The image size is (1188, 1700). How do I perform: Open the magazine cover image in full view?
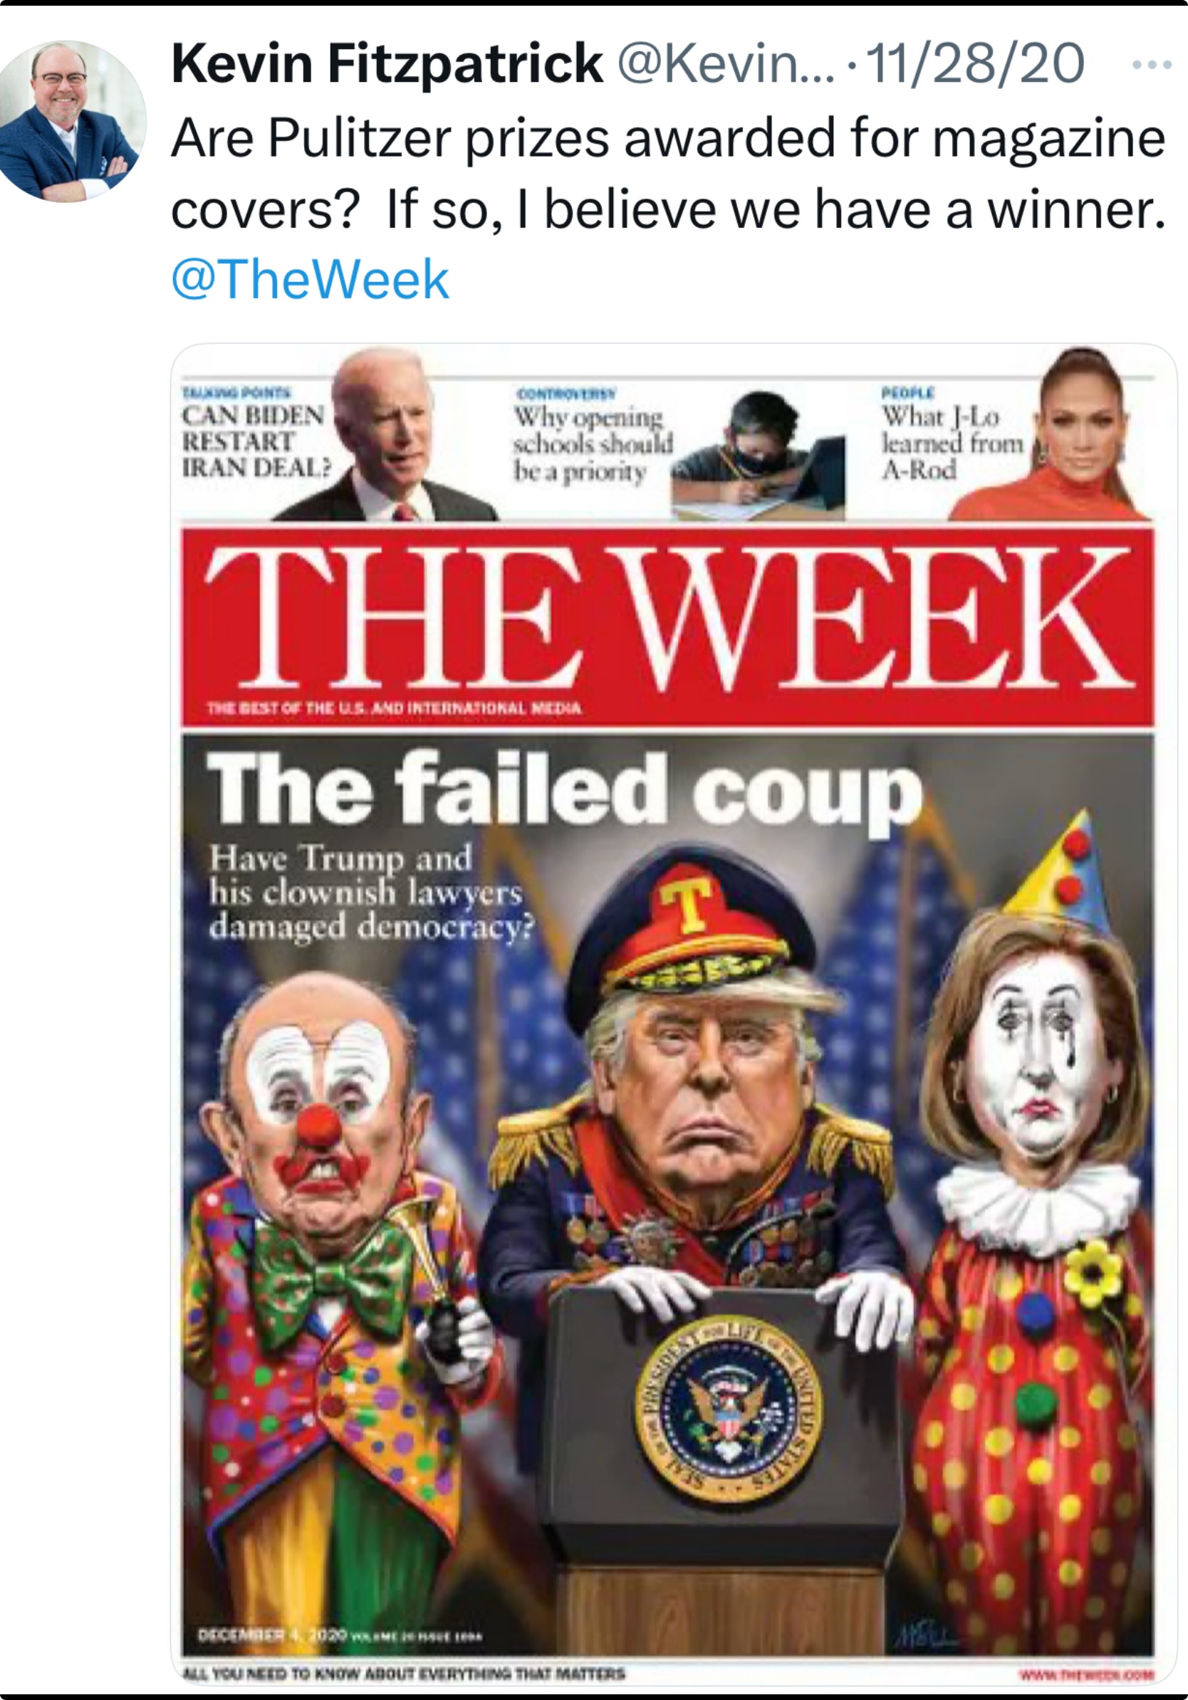tap(672, 1014)
